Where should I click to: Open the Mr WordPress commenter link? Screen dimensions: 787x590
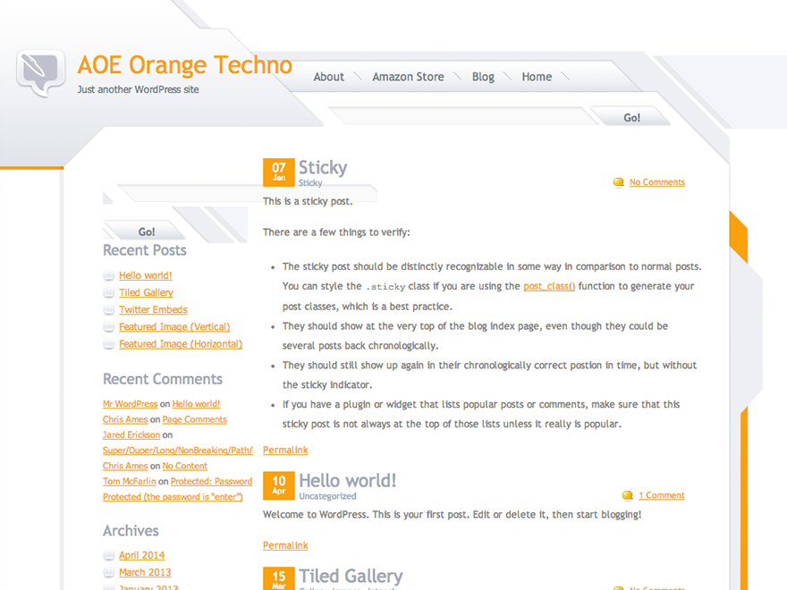130,403
